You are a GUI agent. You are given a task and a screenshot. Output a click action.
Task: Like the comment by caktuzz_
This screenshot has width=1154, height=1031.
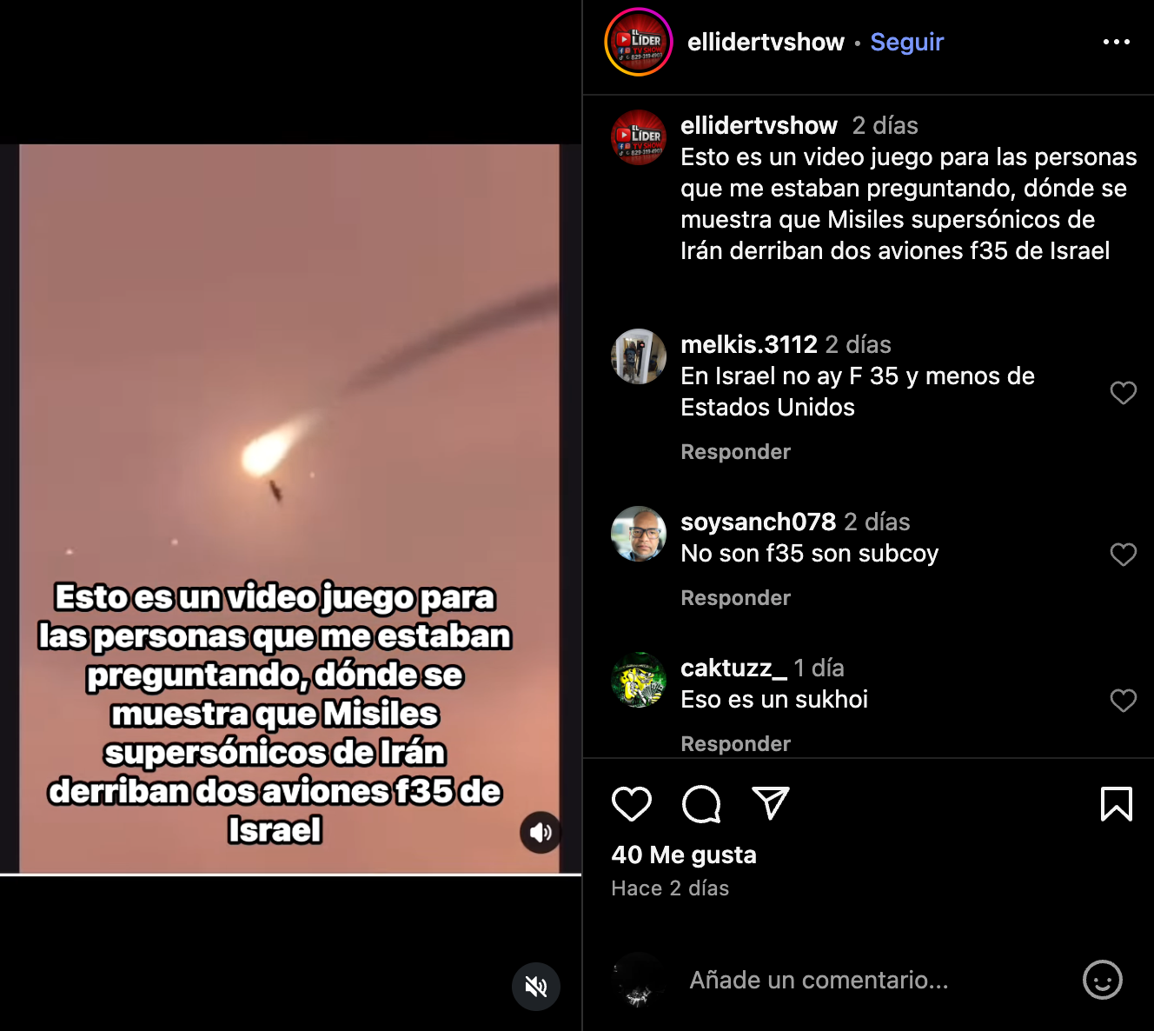tap(1124, 701)
